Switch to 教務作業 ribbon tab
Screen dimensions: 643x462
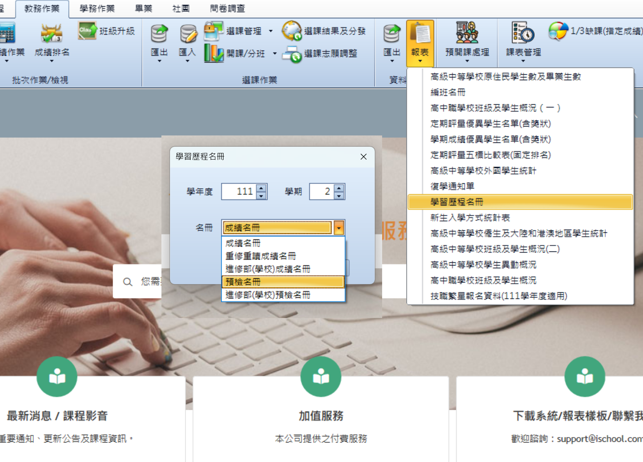coord(42,9)
